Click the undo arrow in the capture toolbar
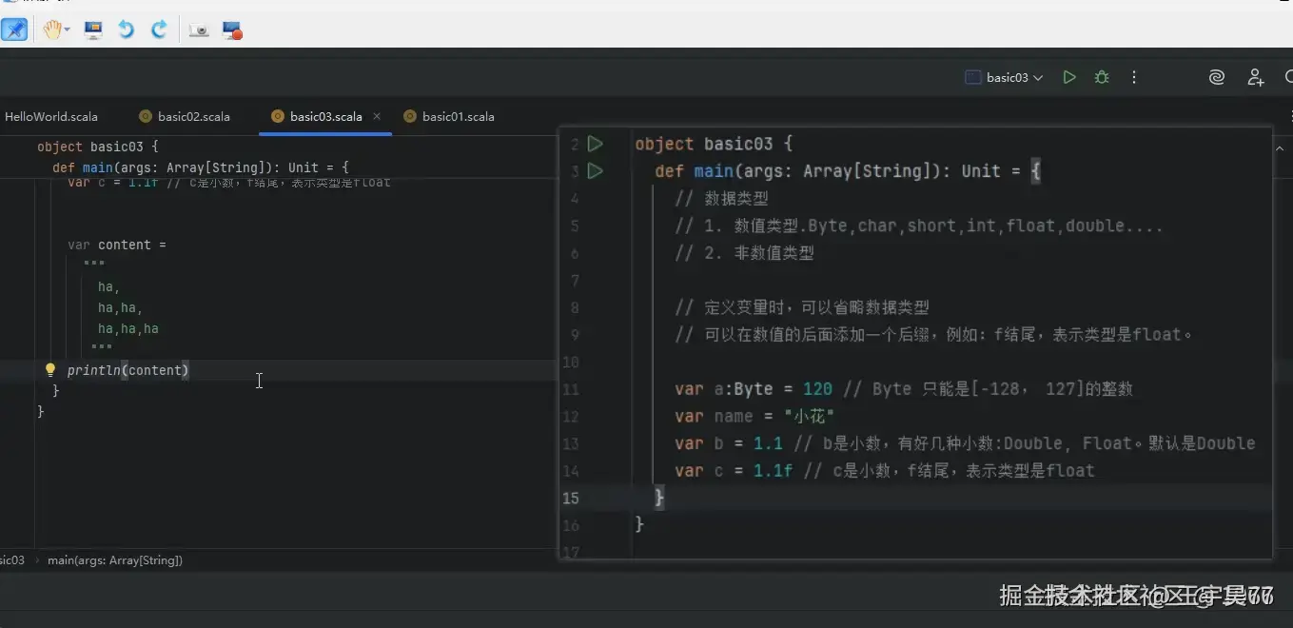The image size is (1293, 628). click(126, 29)
